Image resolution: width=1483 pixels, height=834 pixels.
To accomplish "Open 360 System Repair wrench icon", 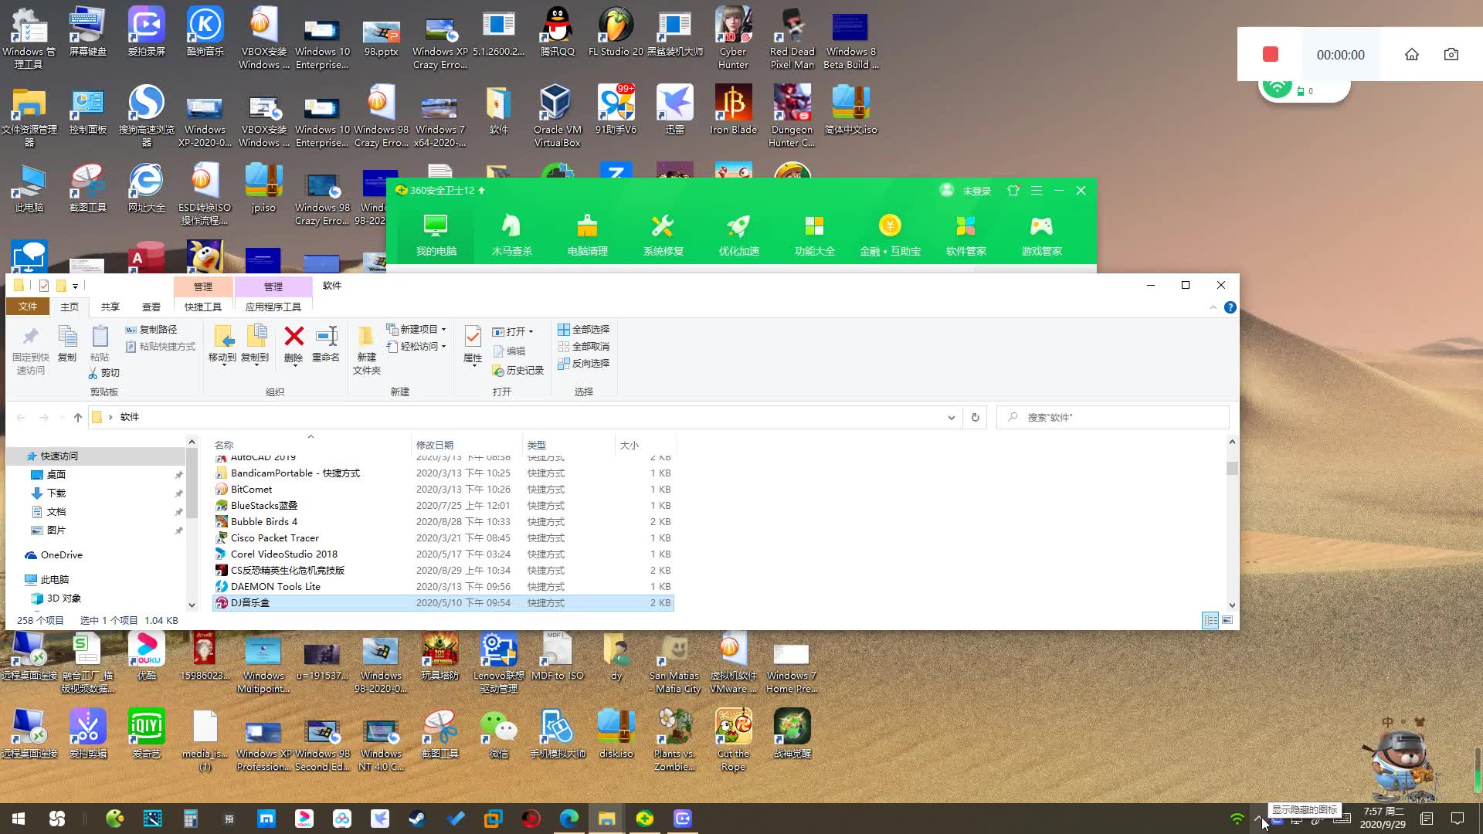I will click(x=663, y=225).
